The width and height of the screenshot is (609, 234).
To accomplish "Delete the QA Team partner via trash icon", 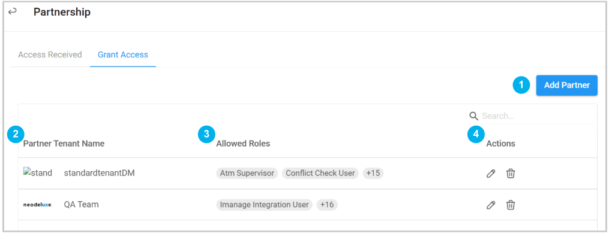I will click(x=511, y=205).
